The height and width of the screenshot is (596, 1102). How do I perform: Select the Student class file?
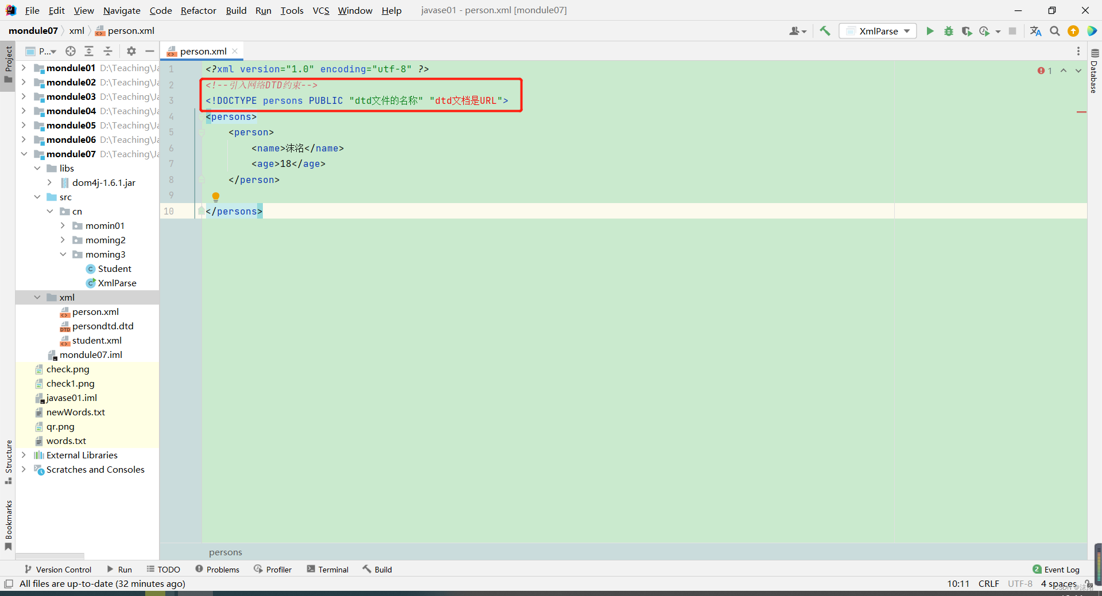114,268
